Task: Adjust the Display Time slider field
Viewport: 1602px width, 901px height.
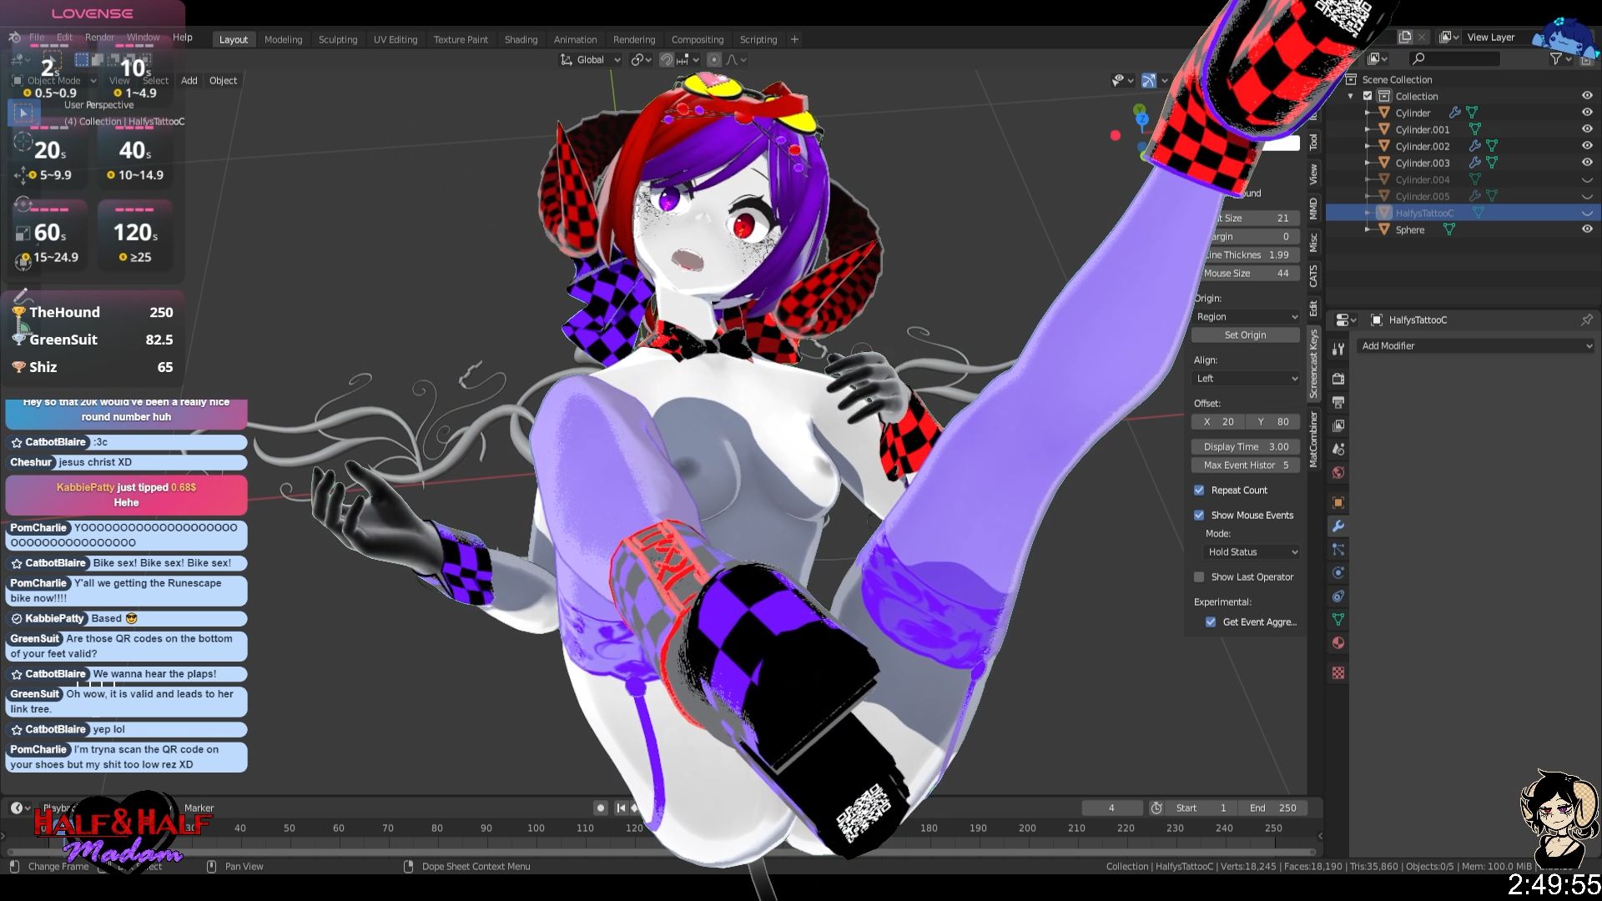Action: pos(1246,446)
